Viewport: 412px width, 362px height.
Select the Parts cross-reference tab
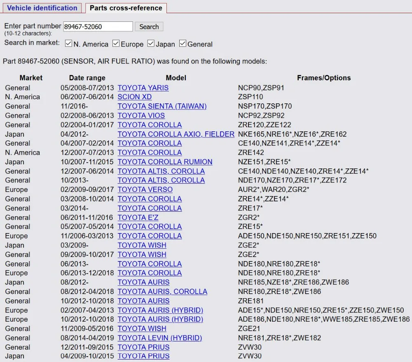(126, 8)
